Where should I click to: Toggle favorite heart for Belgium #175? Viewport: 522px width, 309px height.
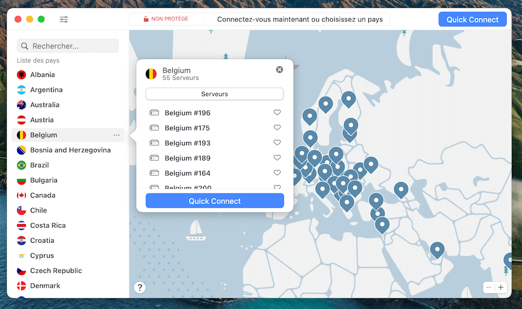[x=277, y=128]
